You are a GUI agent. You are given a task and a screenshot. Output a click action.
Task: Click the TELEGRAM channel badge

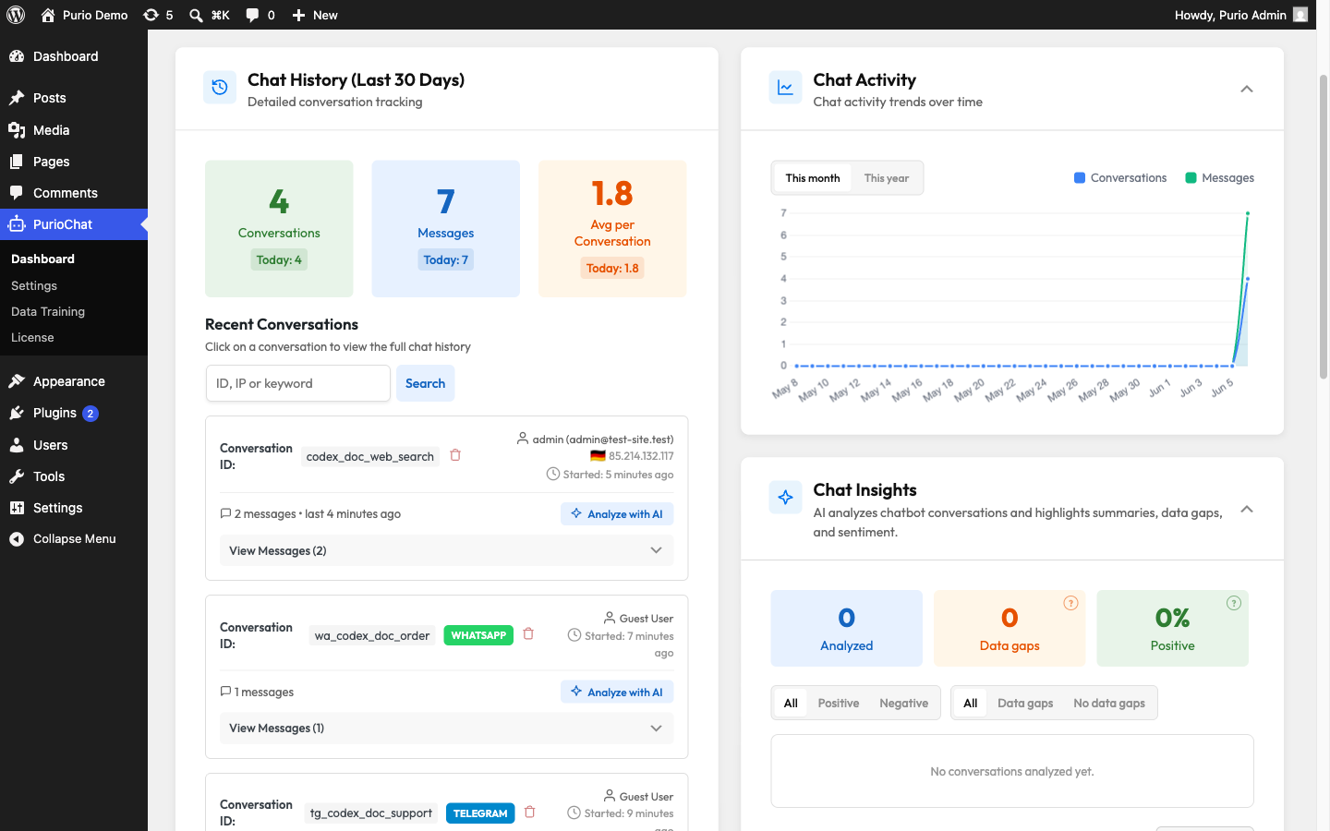480,813
